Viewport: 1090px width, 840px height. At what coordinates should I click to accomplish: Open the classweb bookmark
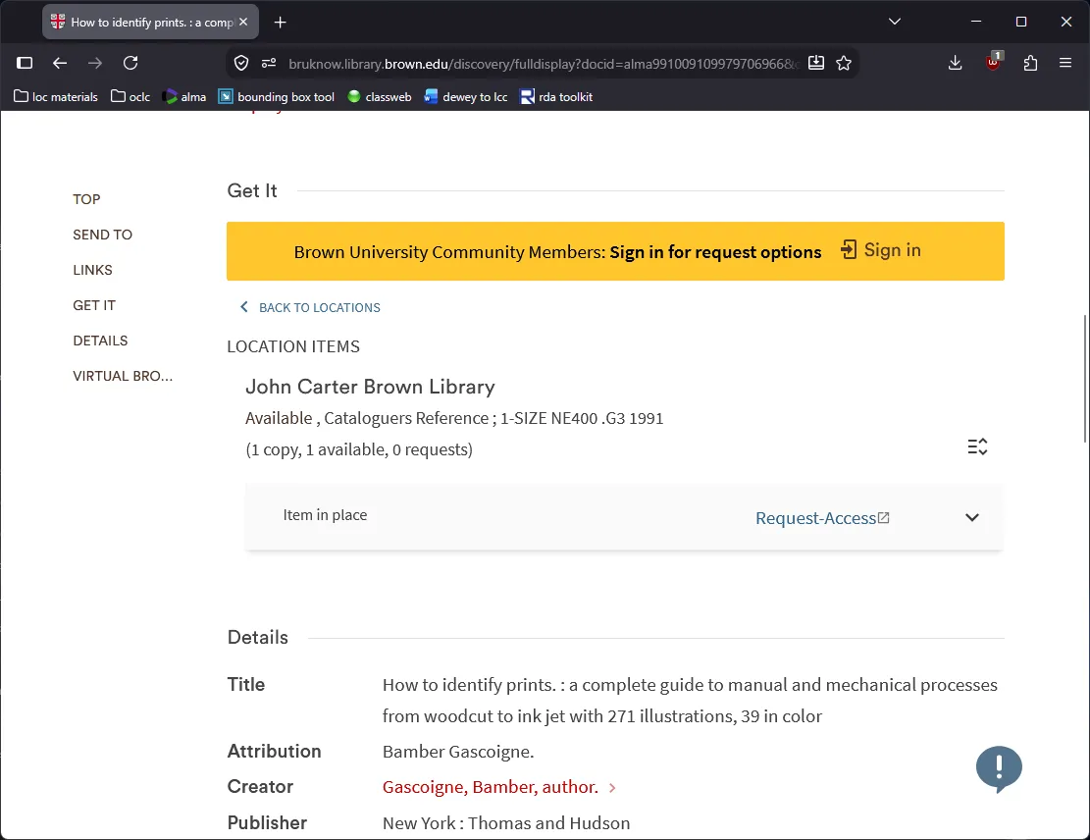point(380,96)
